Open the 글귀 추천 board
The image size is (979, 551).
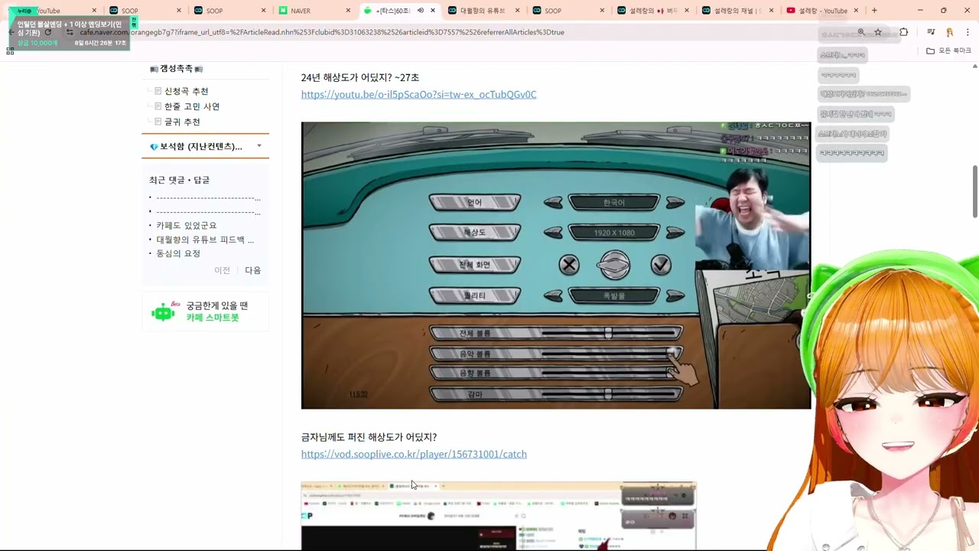182,122
